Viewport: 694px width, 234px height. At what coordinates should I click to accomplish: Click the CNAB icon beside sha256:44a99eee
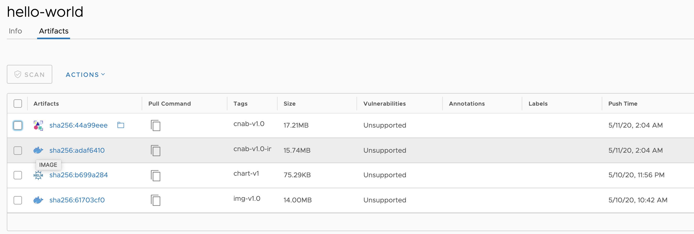coord(38,125)
